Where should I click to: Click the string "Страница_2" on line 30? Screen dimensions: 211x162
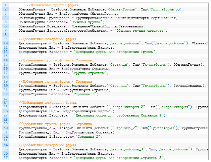point(125,128)
